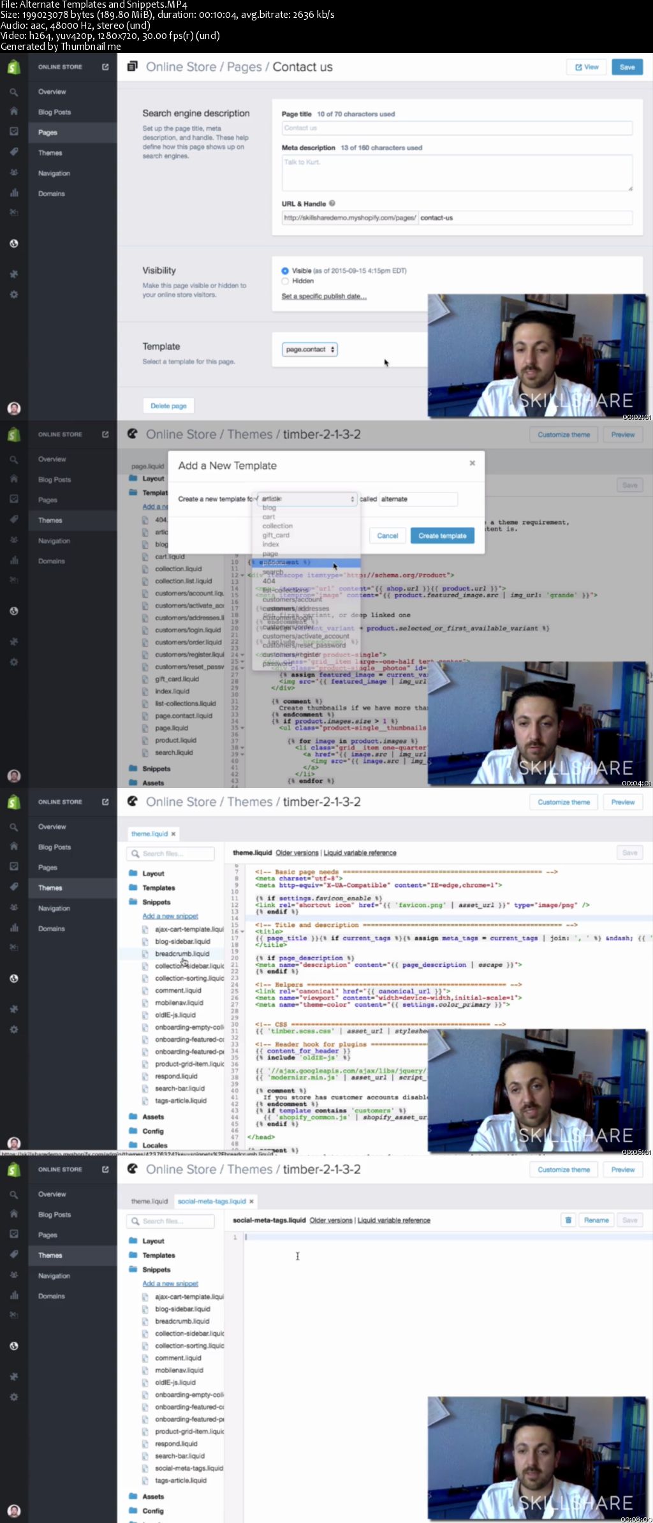This screenshot has height=1523, width=653.
Task: Choose index option in template dropdown list
Action: (x=270, y=544)
